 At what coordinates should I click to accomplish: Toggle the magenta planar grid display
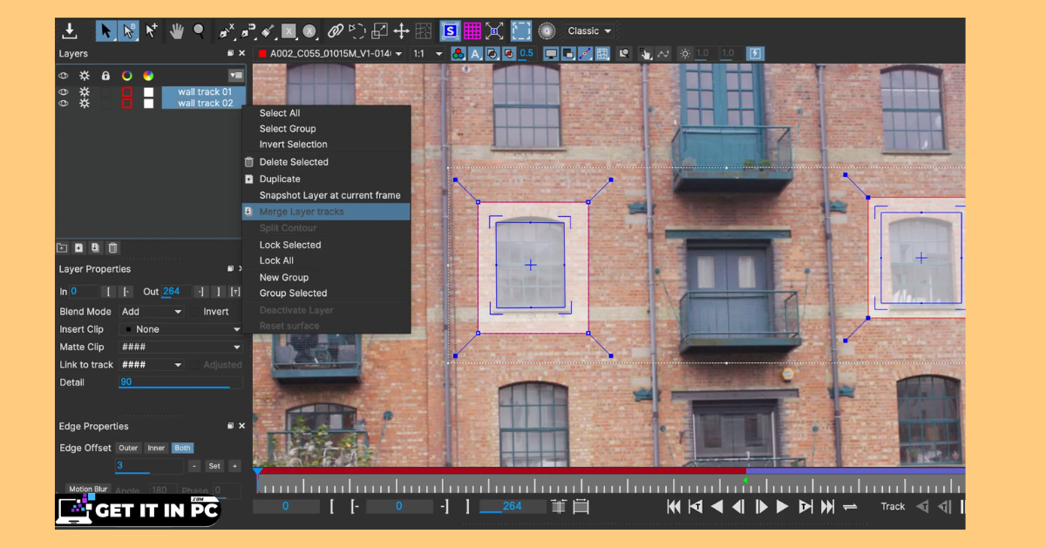[472, 31]
